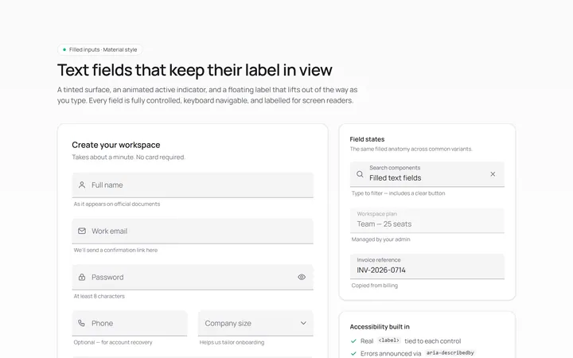573x358 pixels.
Task: Click the green checkmark beside Real label
Action: point(353,340)
